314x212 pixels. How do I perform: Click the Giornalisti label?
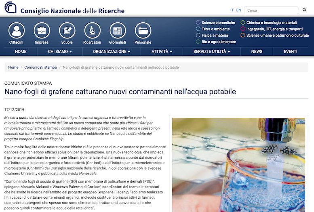[118, 42]
